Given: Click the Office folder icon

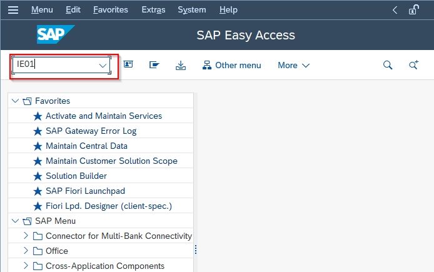Looking at the screenshot, I should pyautogui.click(x=38, y=251).
